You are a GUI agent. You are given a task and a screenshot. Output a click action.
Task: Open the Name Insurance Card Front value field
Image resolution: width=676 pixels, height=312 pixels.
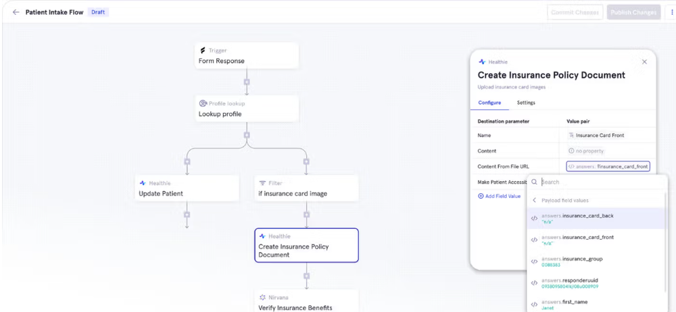(x=608, y=135)
